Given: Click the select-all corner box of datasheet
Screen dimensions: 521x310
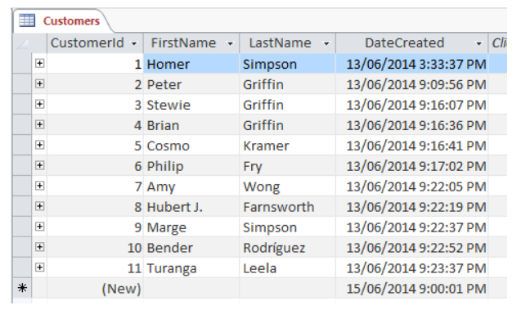Looking at the screenshot, I should coord(23,43).
